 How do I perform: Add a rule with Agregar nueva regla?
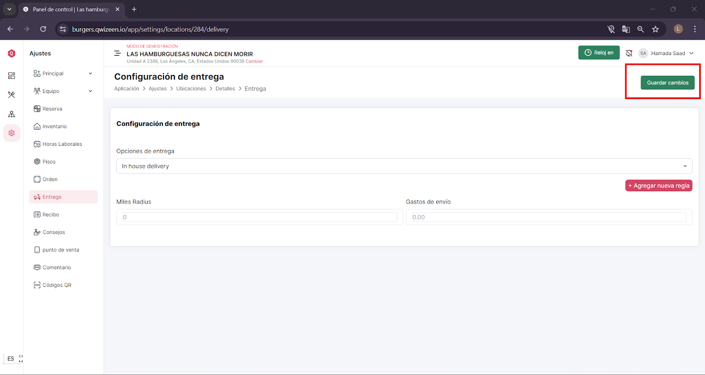(659, 186)
